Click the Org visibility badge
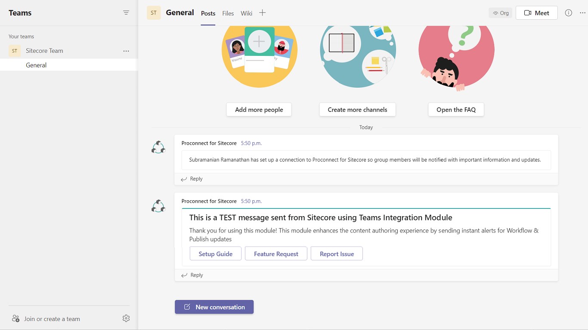Image resolution: width=588 pixels, height=330 pixels. [501, 13]
